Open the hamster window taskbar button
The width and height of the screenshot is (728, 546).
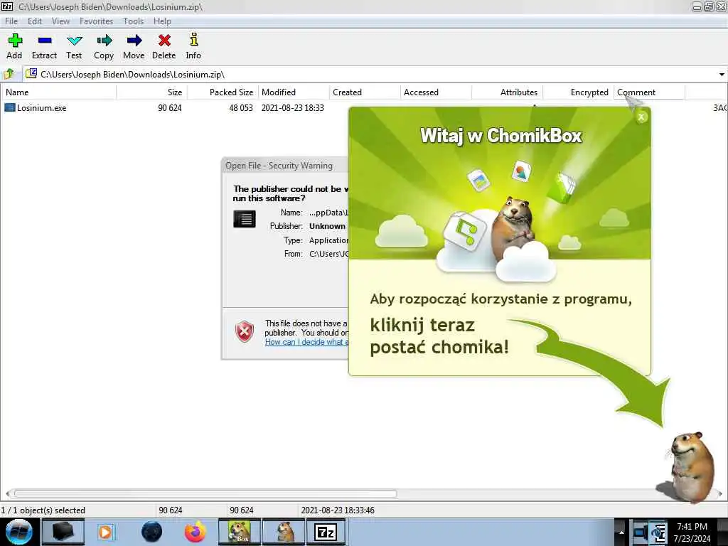click(x=284, y=532)
